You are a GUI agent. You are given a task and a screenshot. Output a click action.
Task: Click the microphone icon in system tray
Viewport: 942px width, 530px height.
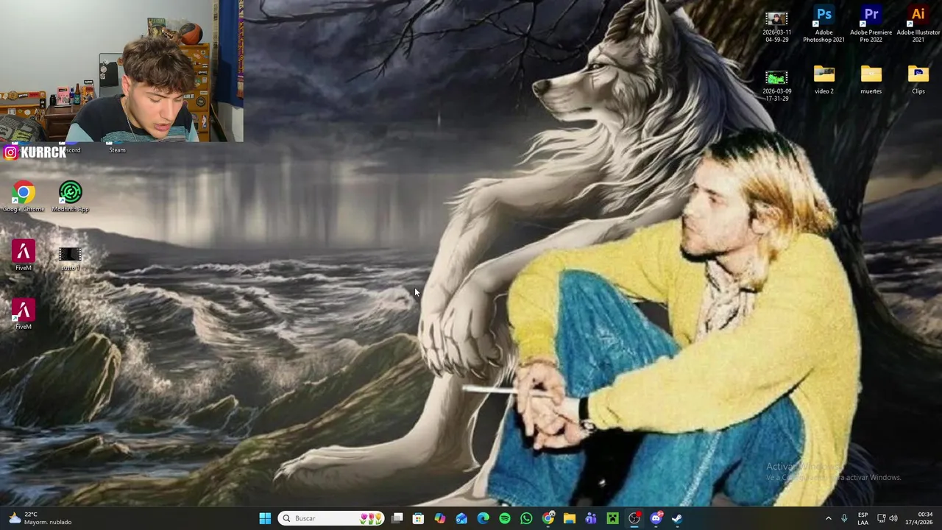[844, 518]
